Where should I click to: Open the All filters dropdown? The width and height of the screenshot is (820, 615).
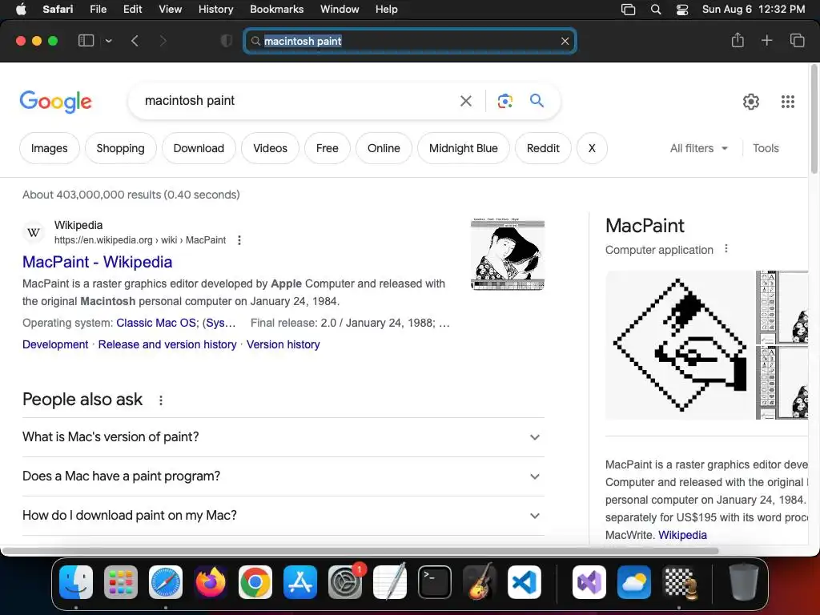coord(698,148)
